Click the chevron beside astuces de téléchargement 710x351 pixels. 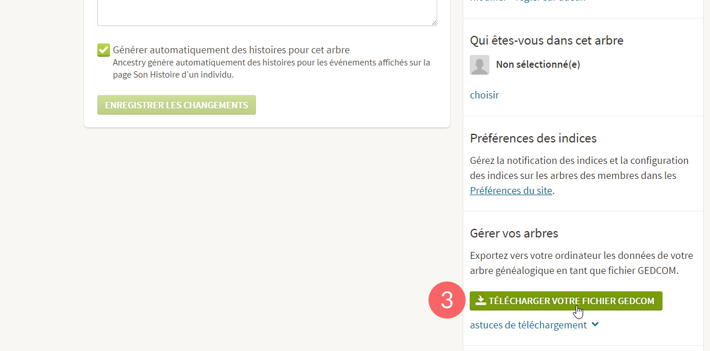pos(595,324)
